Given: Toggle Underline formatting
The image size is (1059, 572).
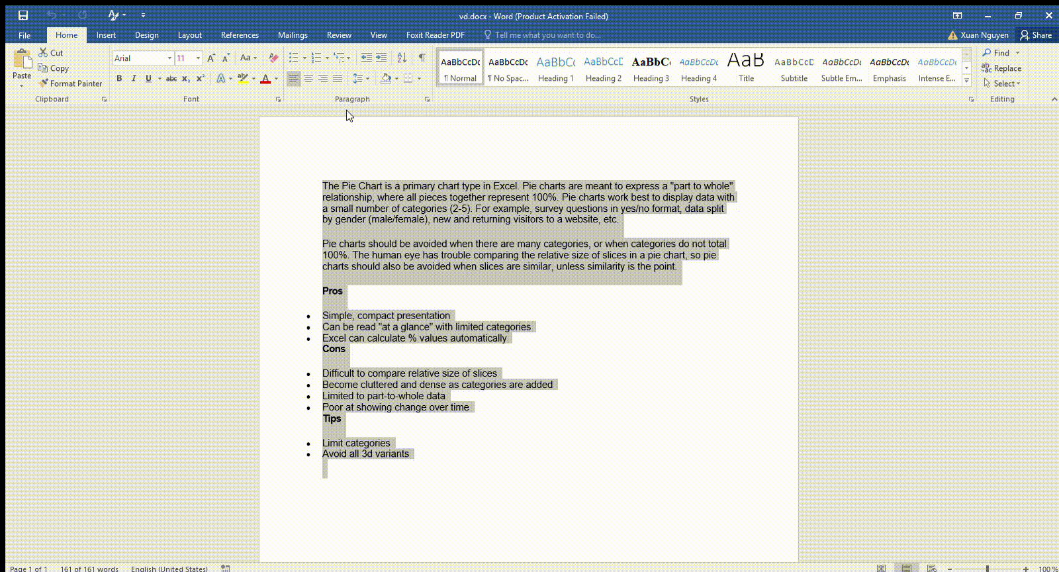Looking at the screenshot, I should coord(148,78).
